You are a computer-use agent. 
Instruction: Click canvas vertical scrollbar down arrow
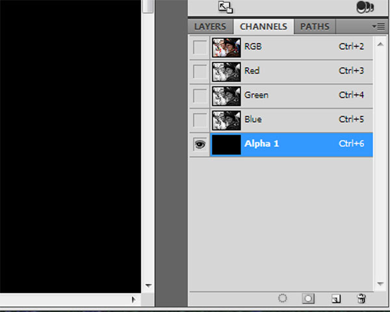(x=148, y=285)
